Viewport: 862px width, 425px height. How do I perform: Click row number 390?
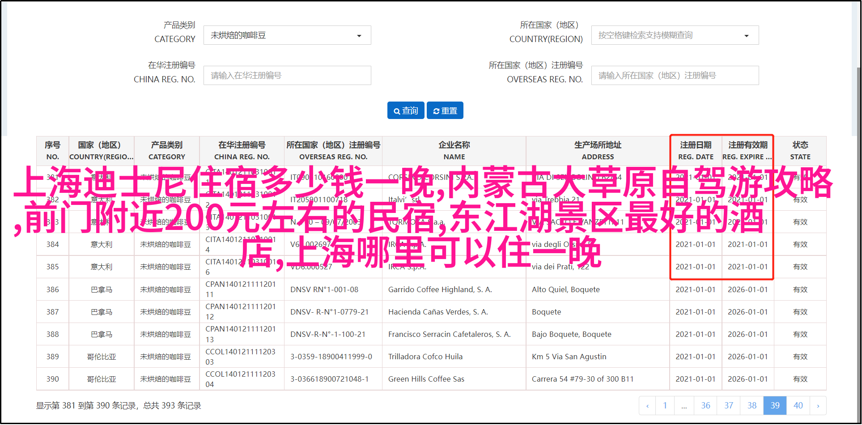tap(53, 379)
